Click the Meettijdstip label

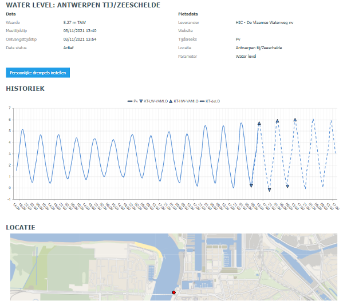[17, 30]
